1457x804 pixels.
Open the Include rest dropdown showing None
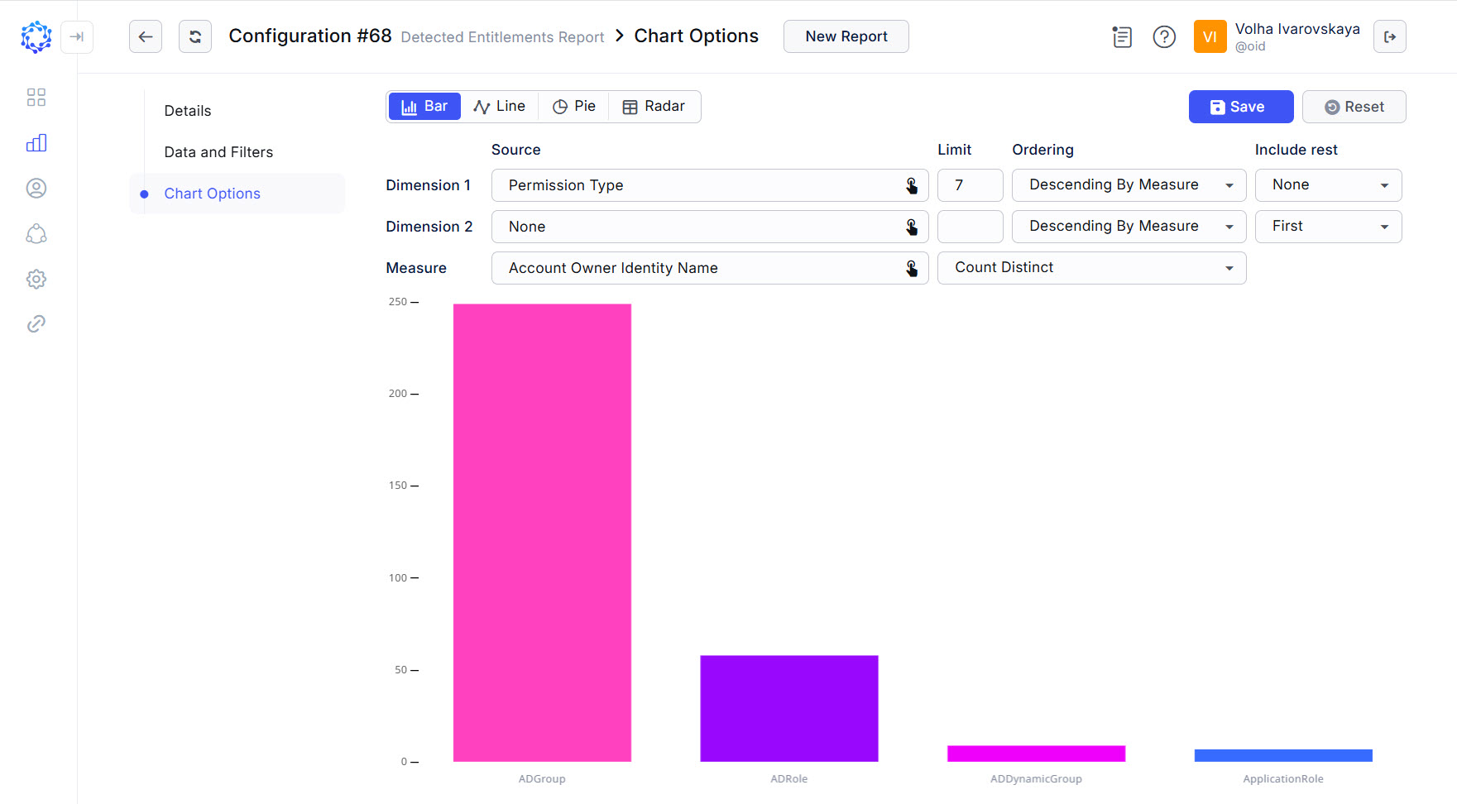(1328, 184)
